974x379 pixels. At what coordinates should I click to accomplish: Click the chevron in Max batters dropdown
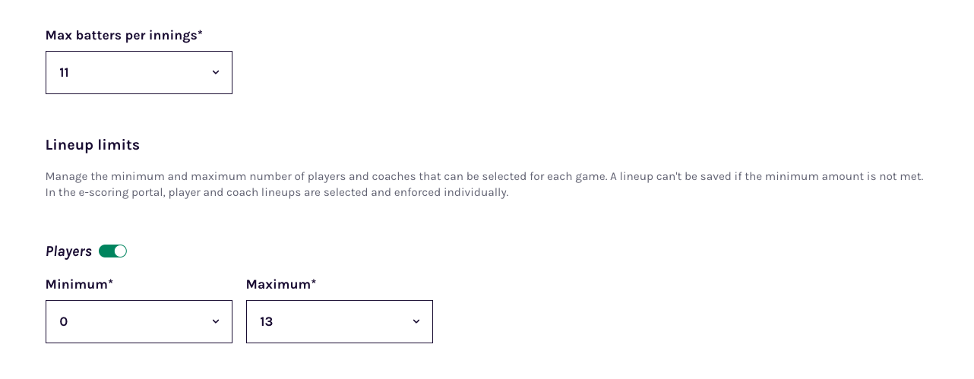point(216,72)
